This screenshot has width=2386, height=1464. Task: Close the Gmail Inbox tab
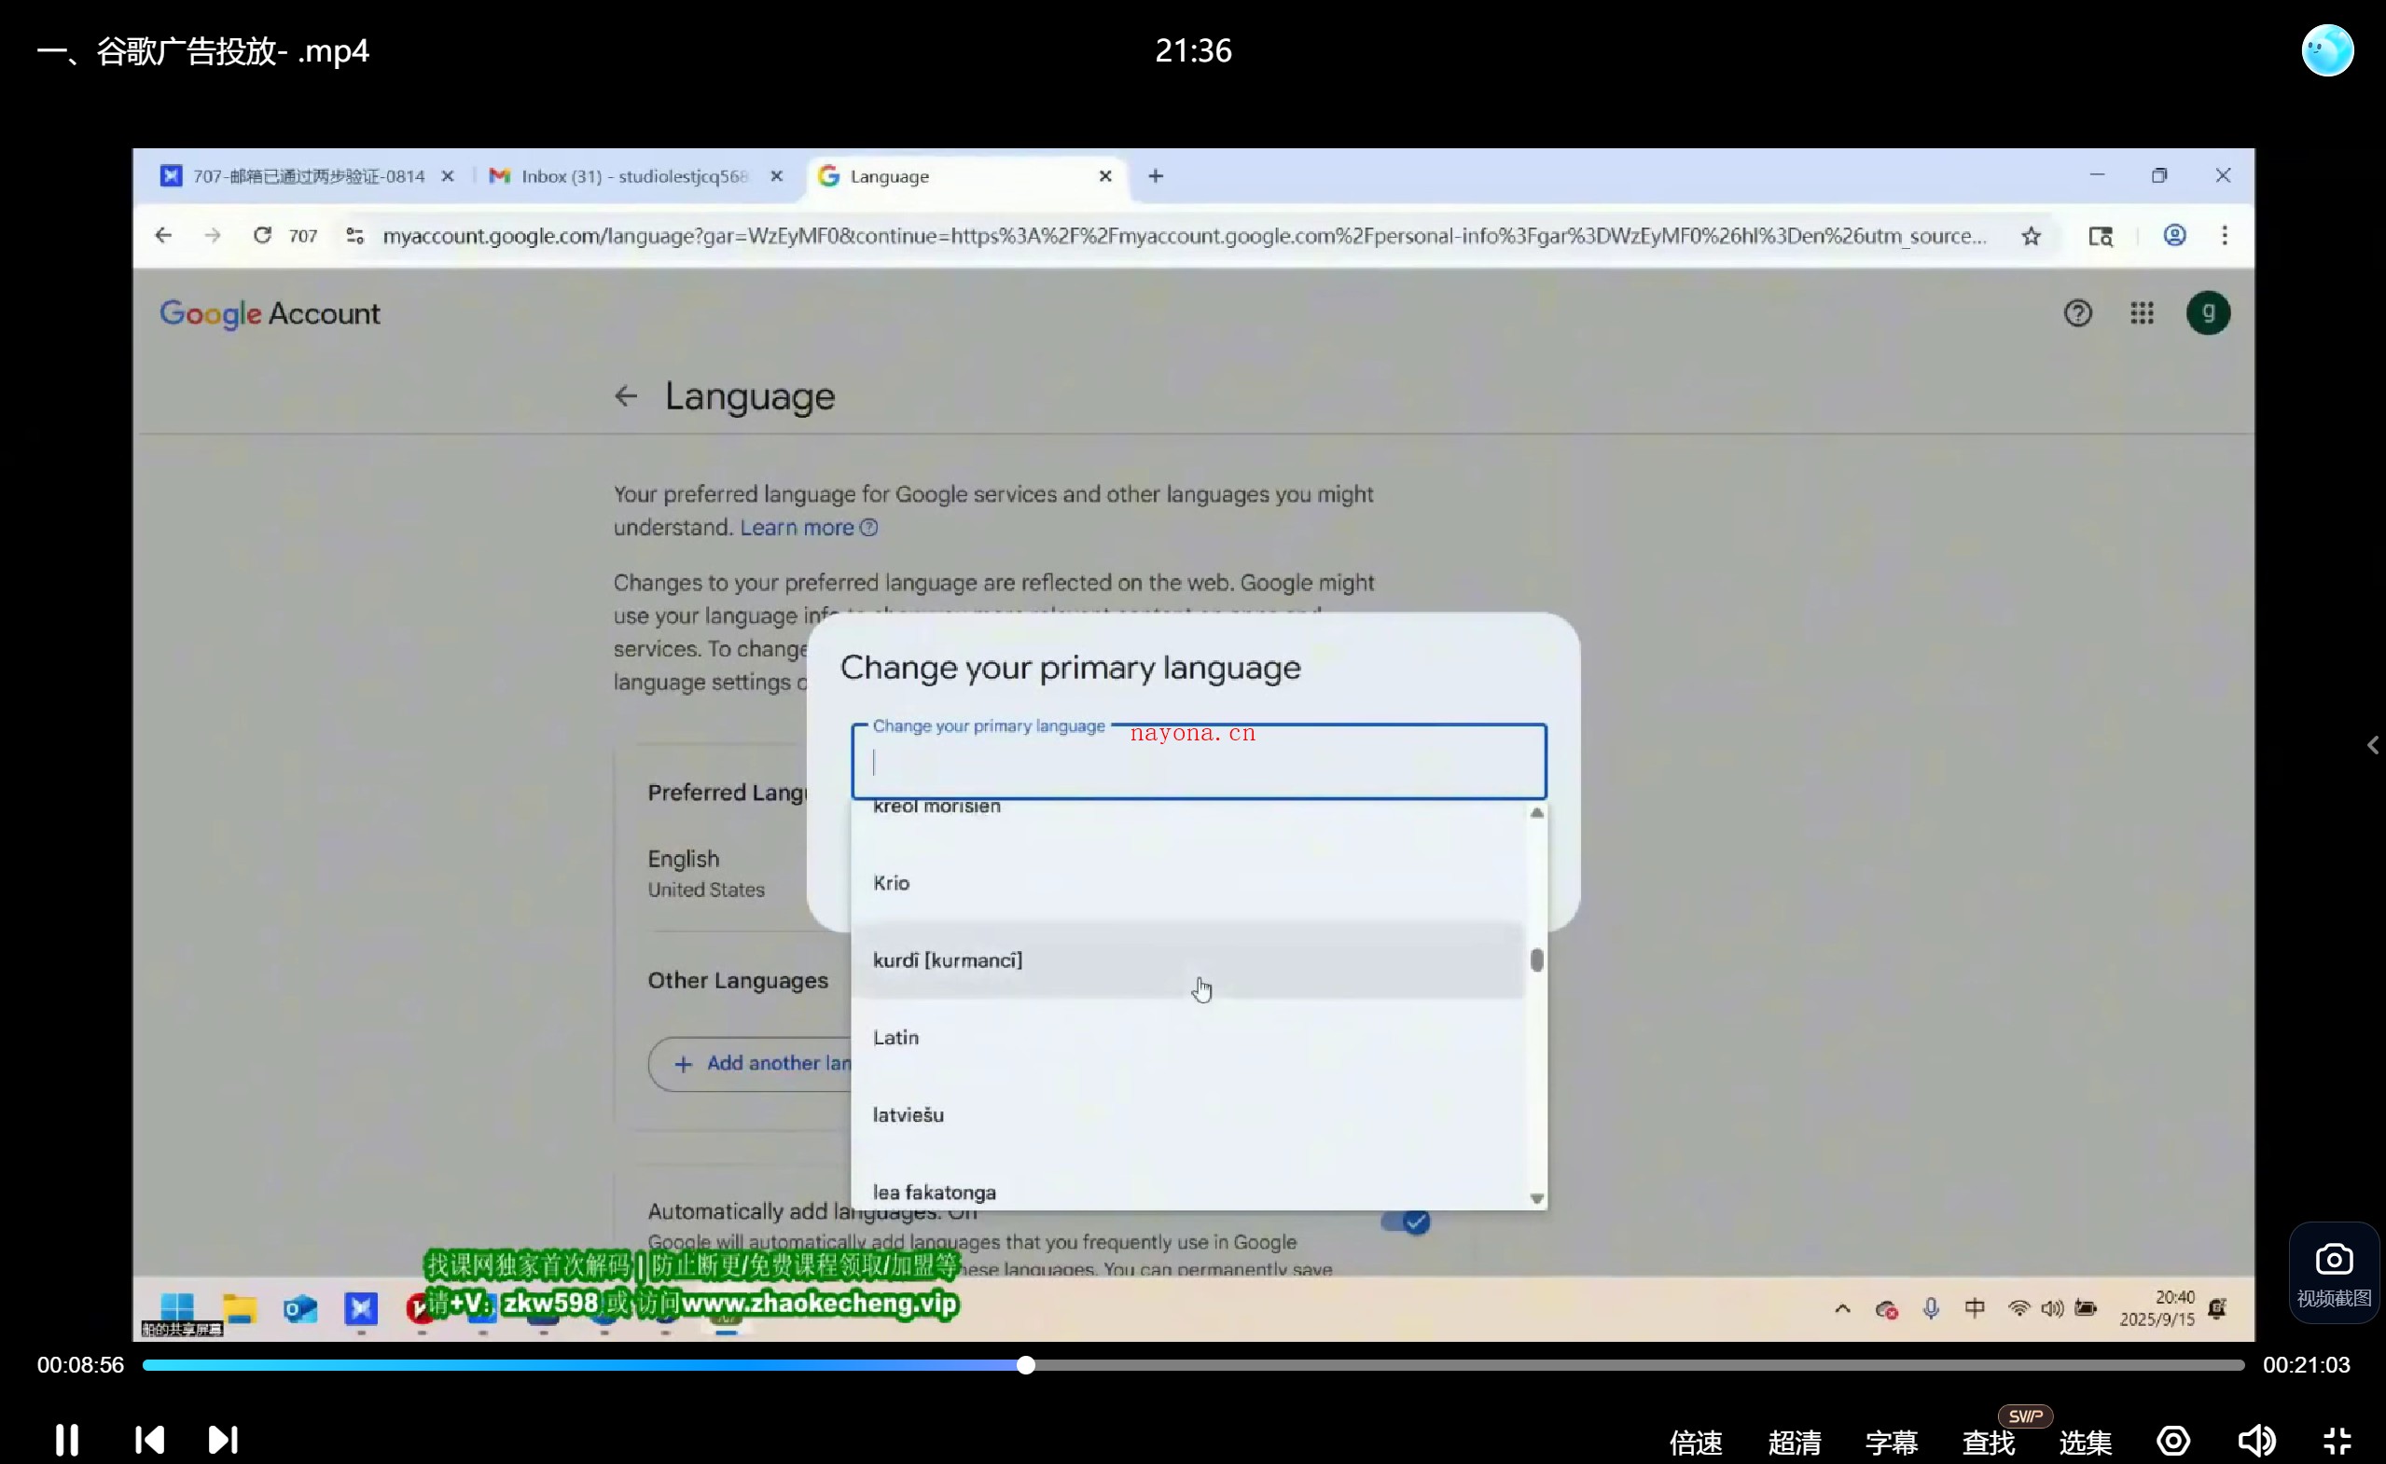coord(777,176)
